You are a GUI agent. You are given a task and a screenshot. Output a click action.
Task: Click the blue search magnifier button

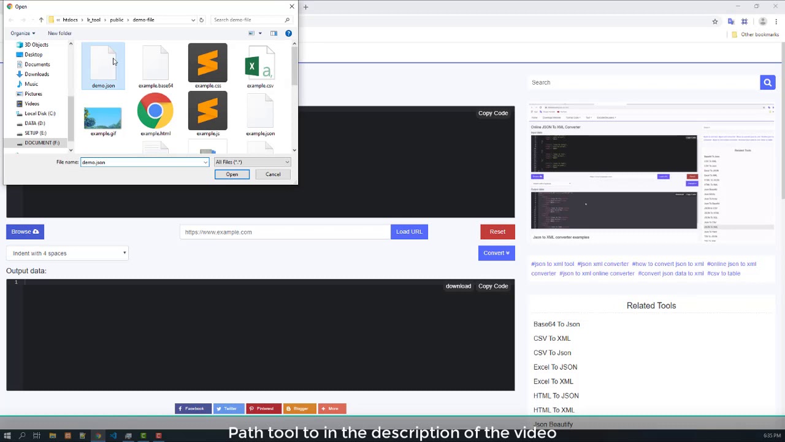[x=767, y=82]
